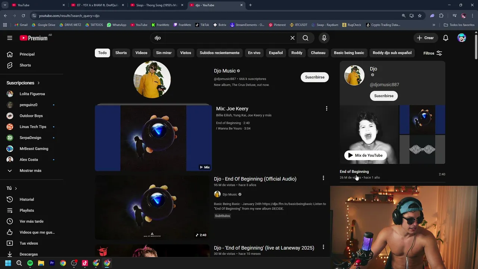Select the Sin mirar filter chip

[x=164, y=53]
